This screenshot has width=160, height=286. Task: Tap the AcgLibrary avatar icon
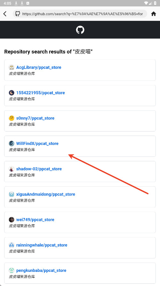[x=11, y=67]
